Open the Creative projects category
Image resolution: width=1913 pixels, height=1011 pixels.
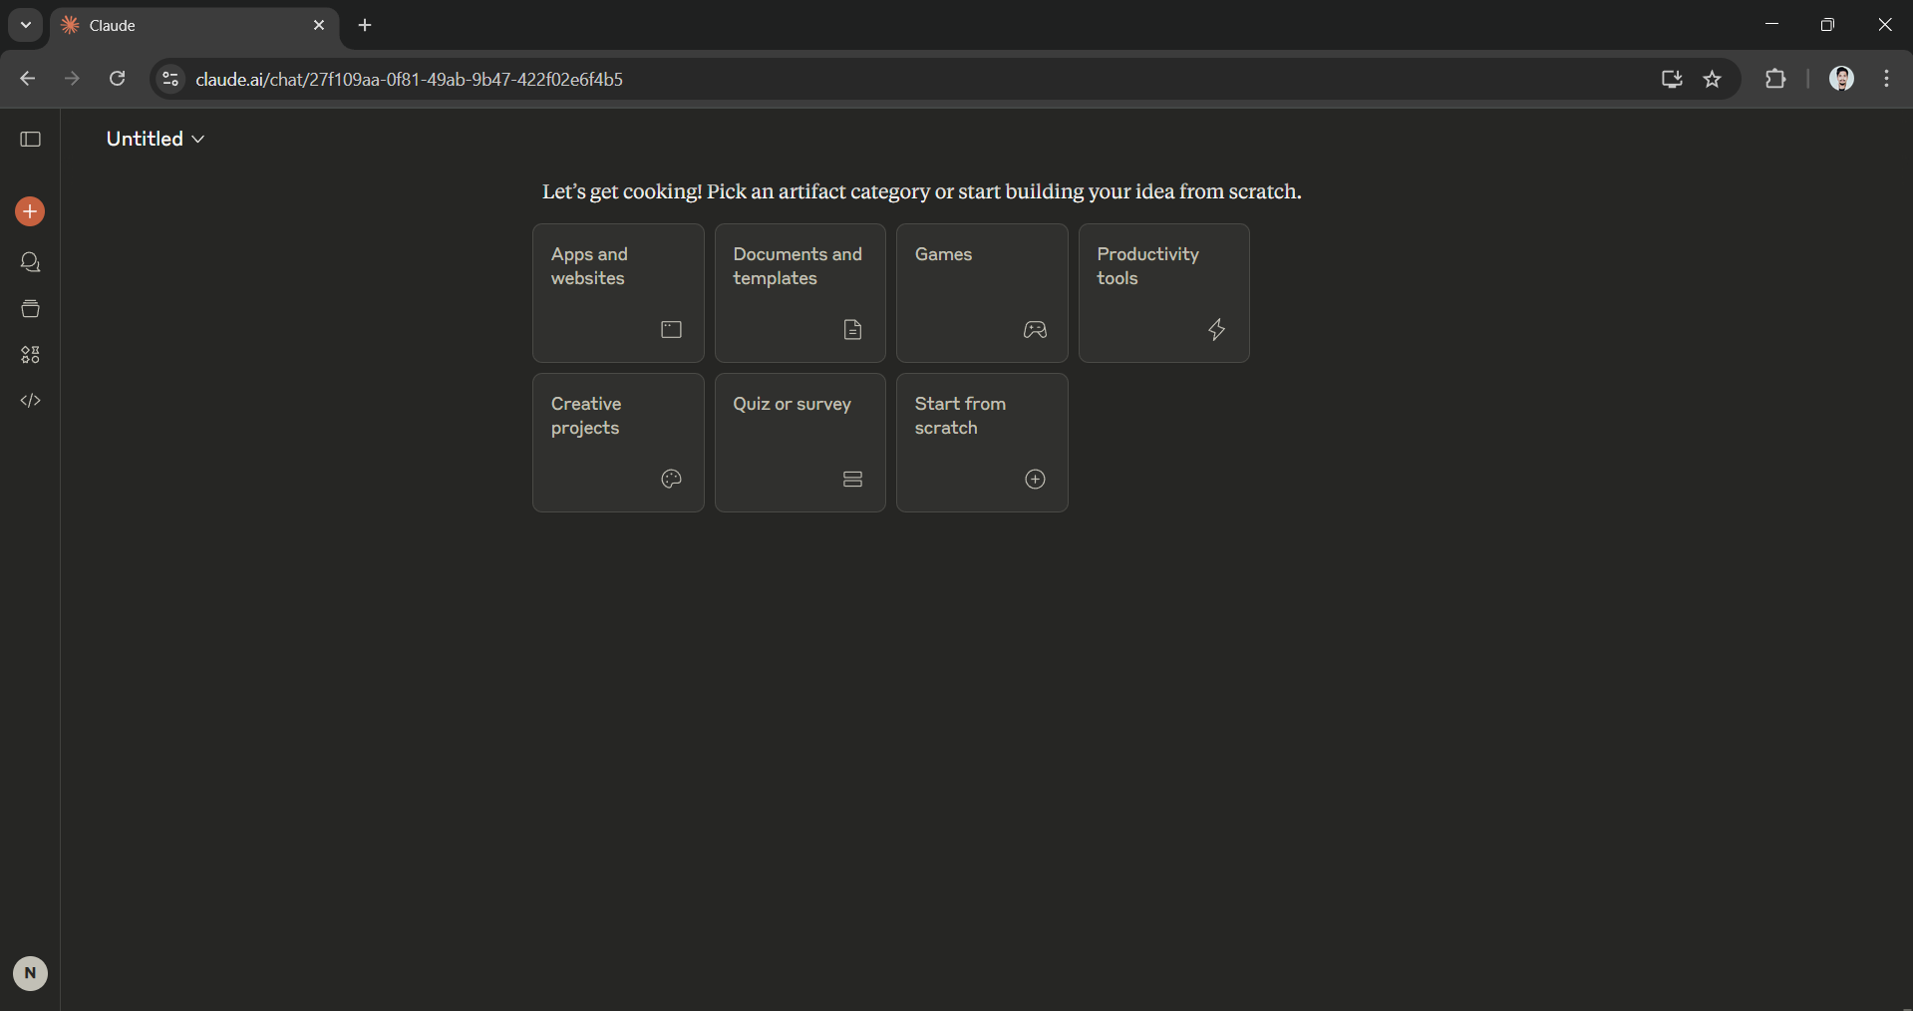point(618,443)
